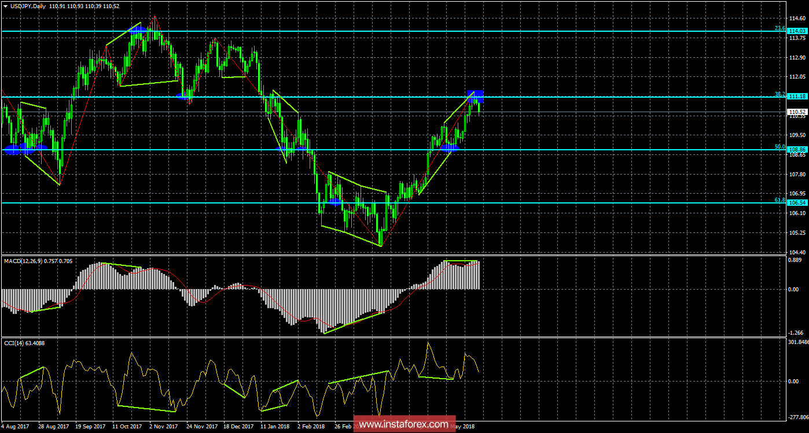Viewport: 809px width, 433px height.
Task: Click the 50.0 Fibonacci level marker
Action: pyautogui.click(x=779, y=147)
